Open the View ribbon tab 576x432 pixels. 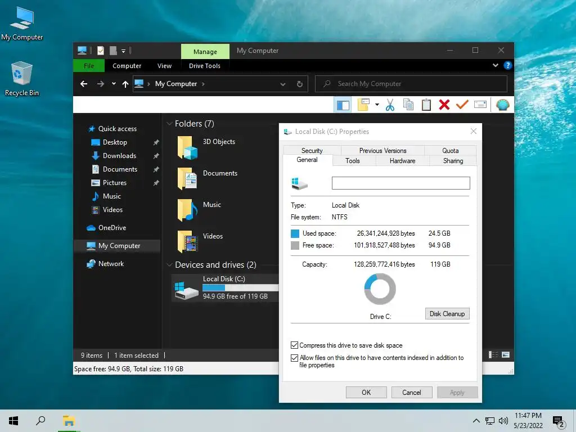164,66
